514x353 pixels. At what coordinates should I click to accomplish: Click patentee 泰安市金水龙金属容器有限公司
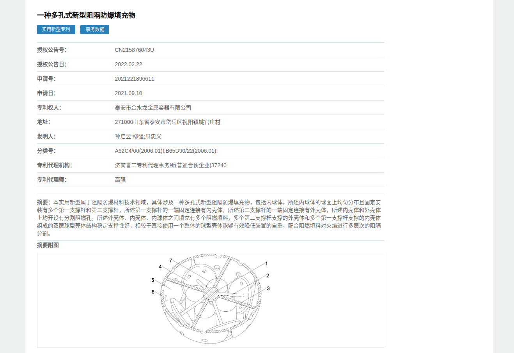(x=153, y=108)
